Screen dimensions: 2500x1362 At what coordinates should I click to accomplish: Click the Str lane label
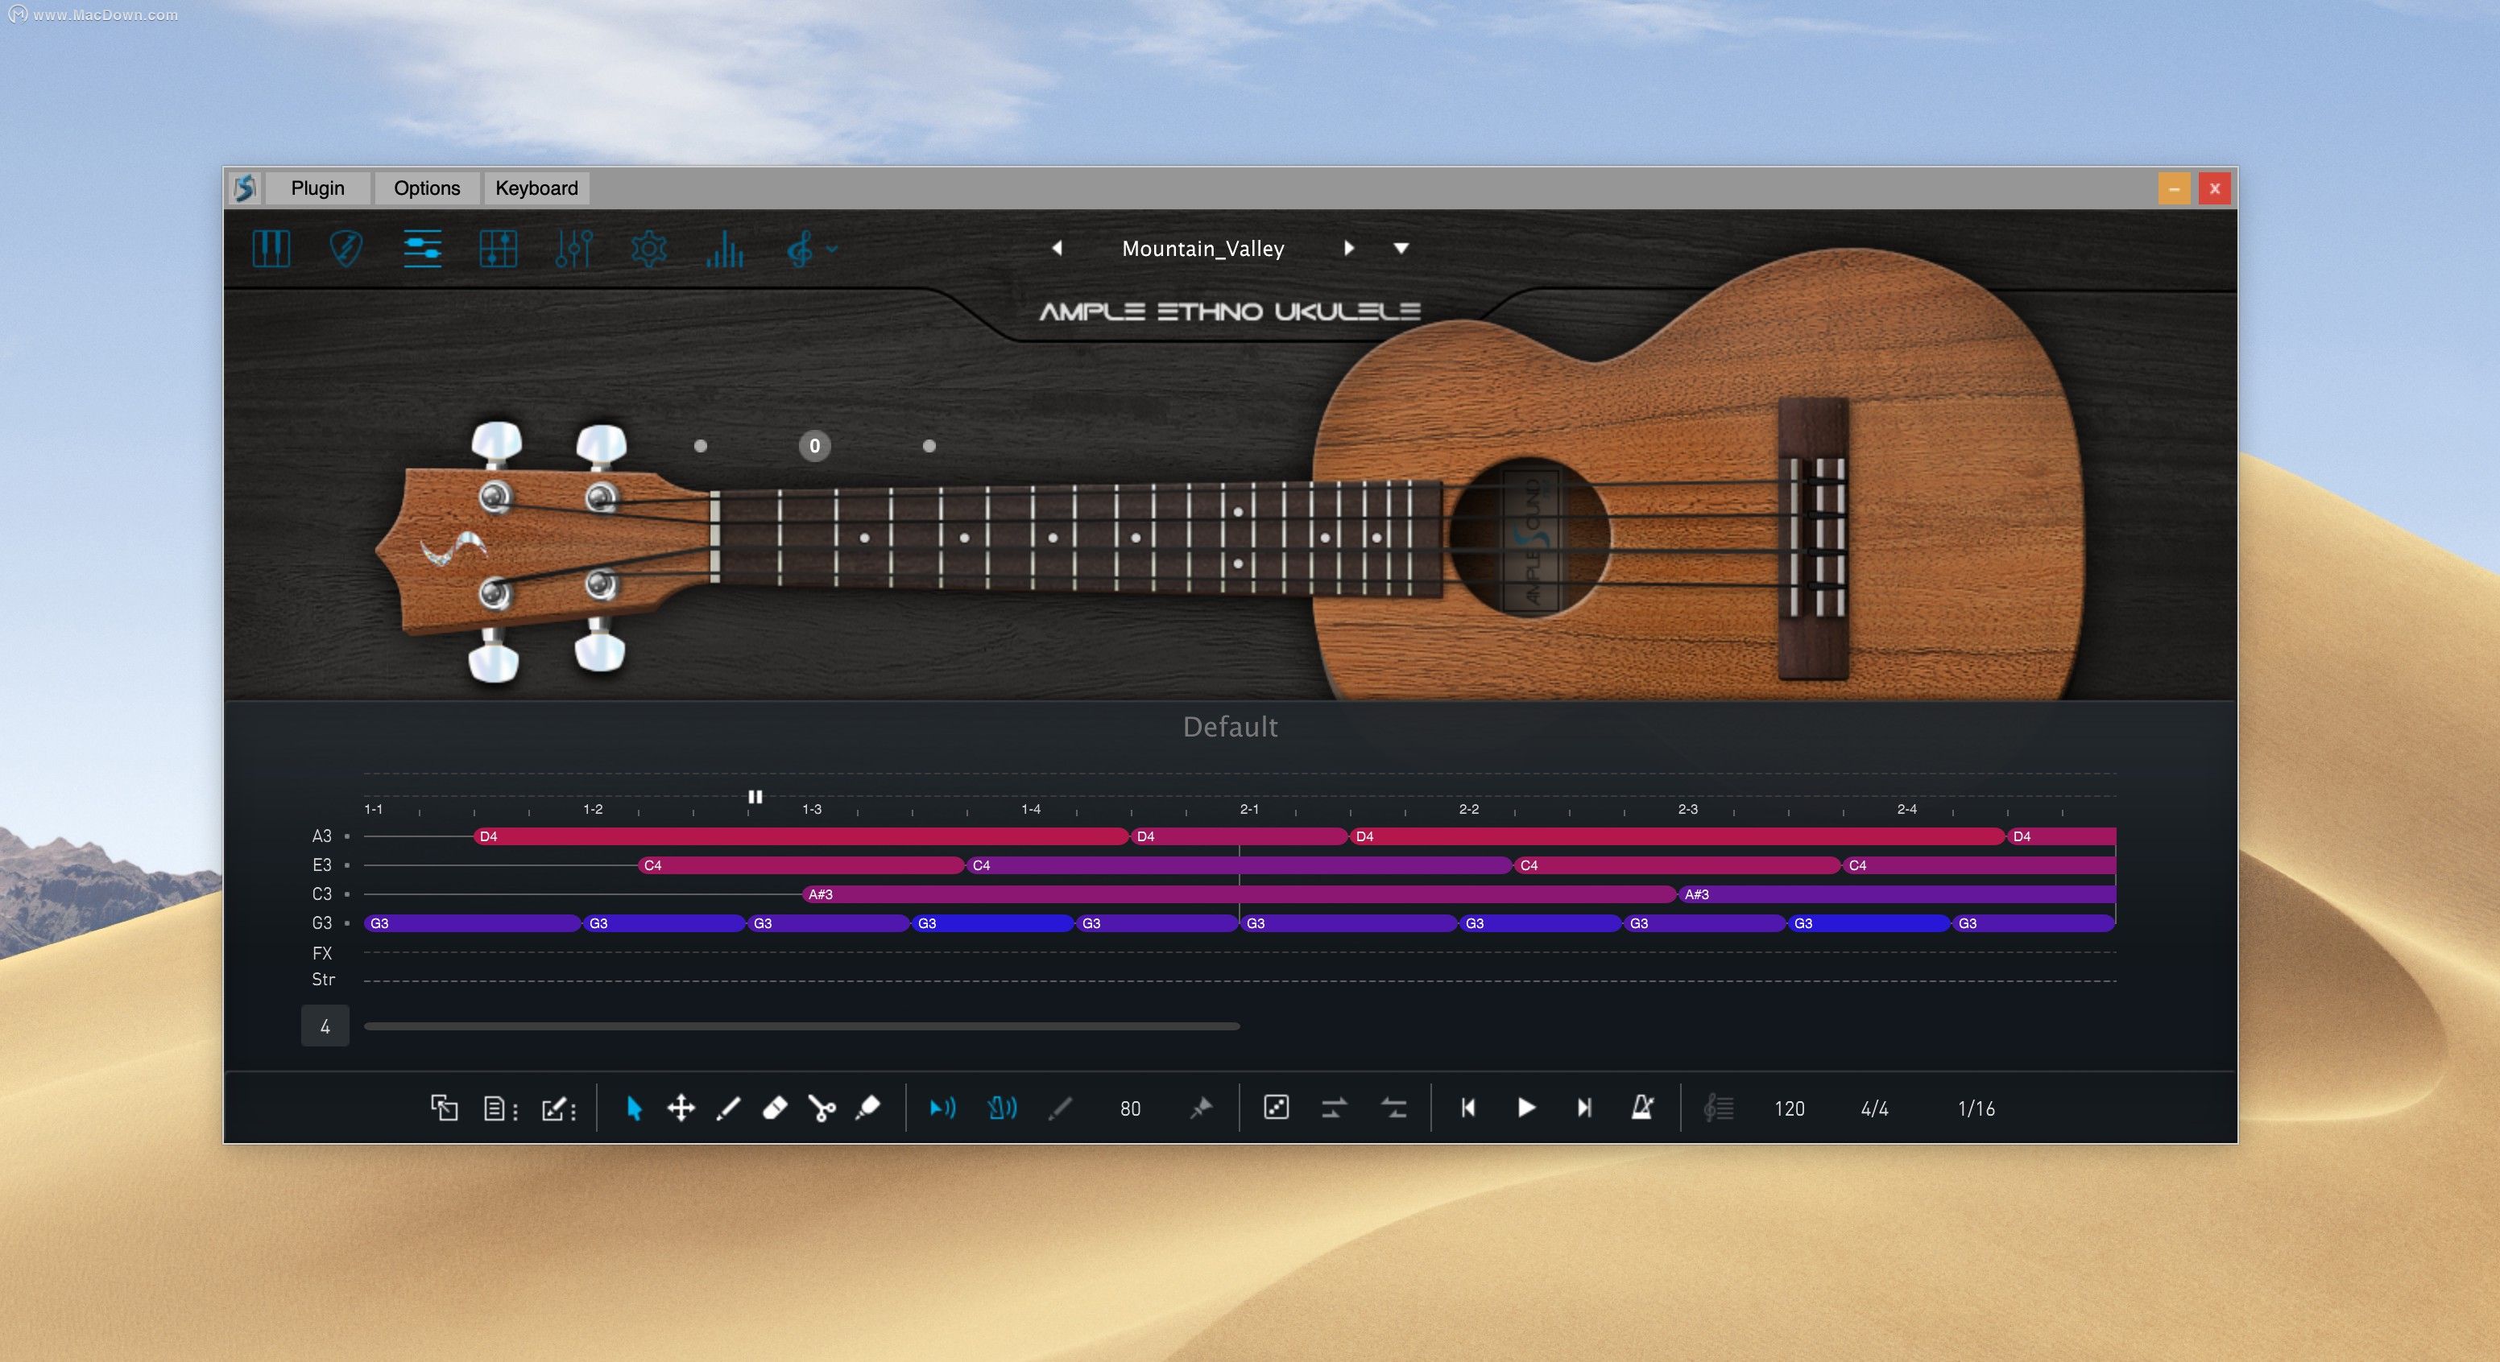tap(323, 980)
